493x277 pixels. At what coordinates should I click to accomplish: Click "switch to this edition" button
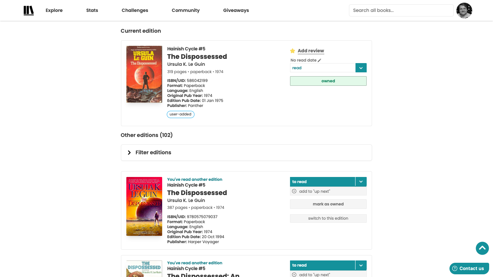coord(328,218)
